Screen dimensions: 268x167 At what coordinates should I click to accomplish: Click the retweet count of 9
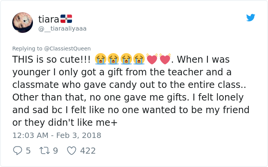coord(55,151)
